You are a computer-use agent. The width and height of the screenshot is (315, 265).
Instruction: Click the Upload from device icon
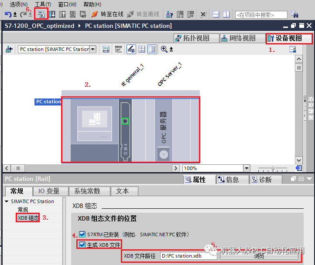(62, 14)
